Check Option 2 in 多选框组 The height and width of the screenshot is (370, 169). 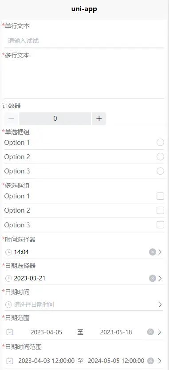click(x=160, y=210)
